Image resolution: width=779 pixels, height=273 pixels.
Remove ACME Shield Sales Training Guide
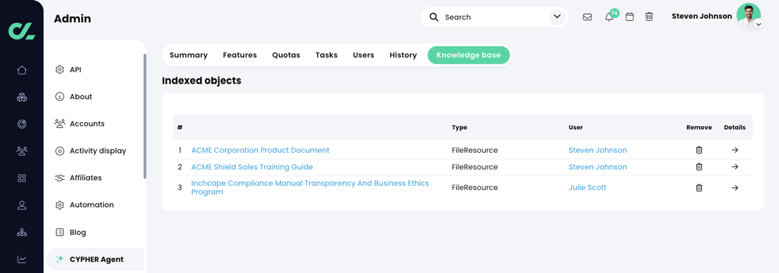coord(699,168)
